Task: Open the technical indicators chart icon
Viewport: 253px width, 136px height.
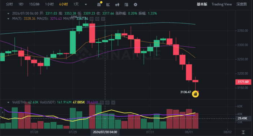Action: coord(108,5)
